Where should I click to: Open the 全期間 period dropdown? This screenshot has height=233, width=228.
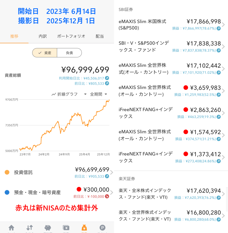98,94
